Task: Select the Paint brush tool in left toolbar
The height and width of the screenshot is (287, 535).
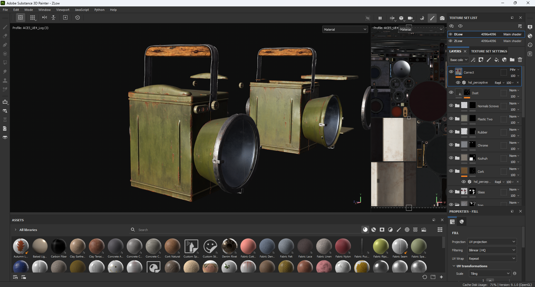Action: [5, 27]
